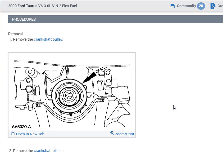Click the 2000 Ford Taurus vehicle title
This screenshot has width=223, height=158.
(x=23, y=6)
